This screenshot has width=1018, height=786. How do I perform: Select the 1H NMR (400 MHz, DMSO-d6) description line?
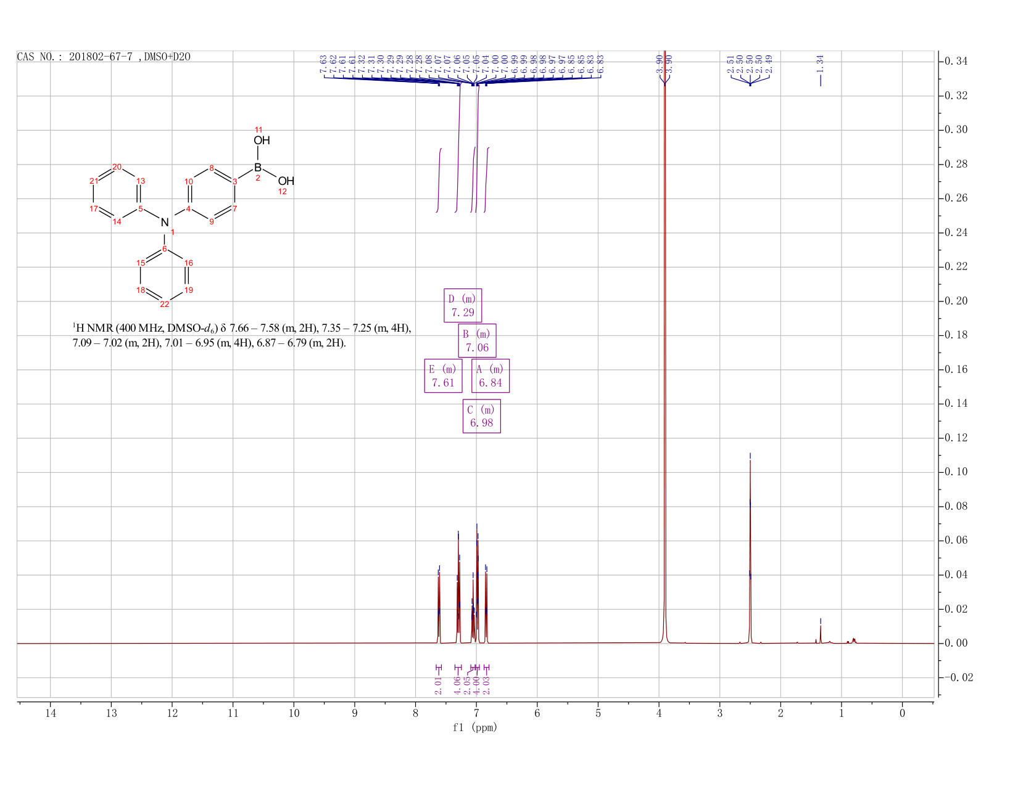242,329
